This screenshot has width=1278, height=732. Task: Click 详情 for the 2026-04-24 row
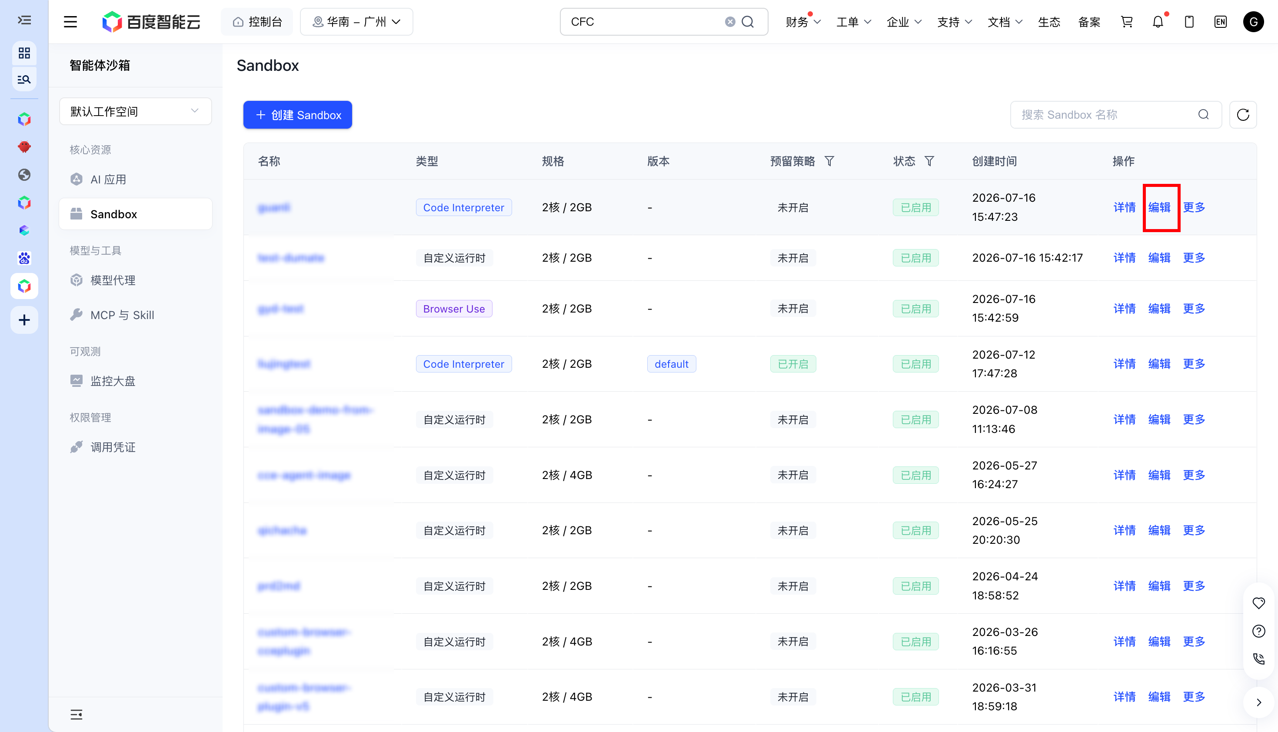pos(1124,586)
